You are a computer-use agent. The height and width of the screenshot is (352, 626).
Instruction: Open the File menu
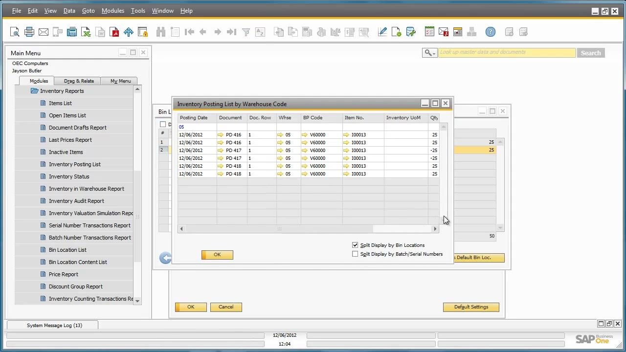tap(17, 11)
